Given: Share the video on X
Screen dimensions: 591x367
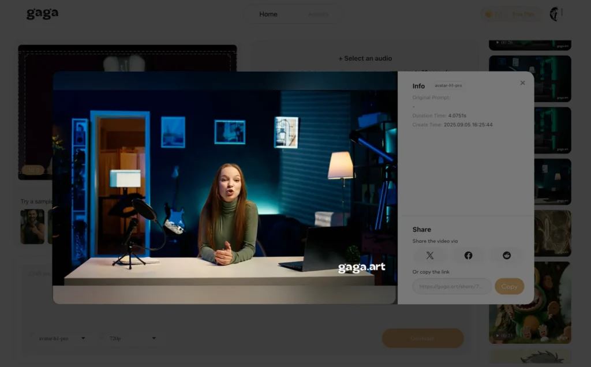Looking at the screenshot, I should tap(430, 255).
